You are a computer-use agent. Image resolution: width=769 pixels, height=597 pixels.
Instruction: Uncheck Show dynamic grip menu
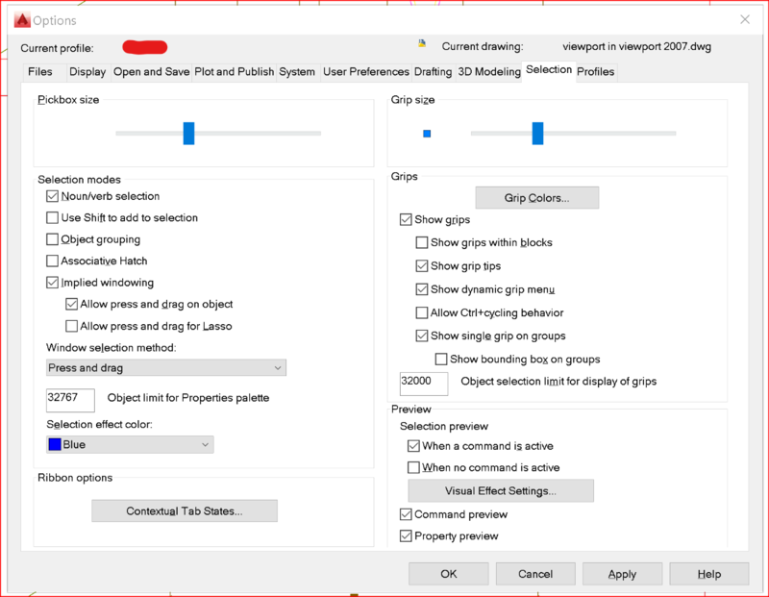422,289
